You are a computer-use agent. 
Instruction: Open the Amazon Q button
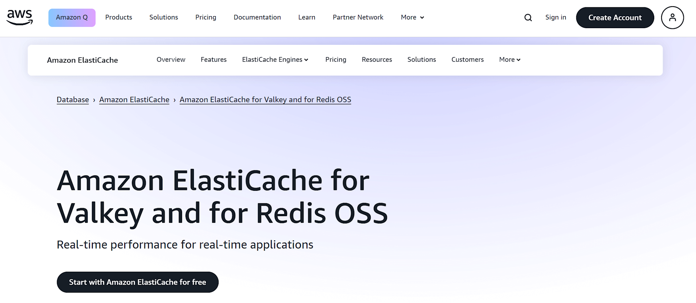72,17
